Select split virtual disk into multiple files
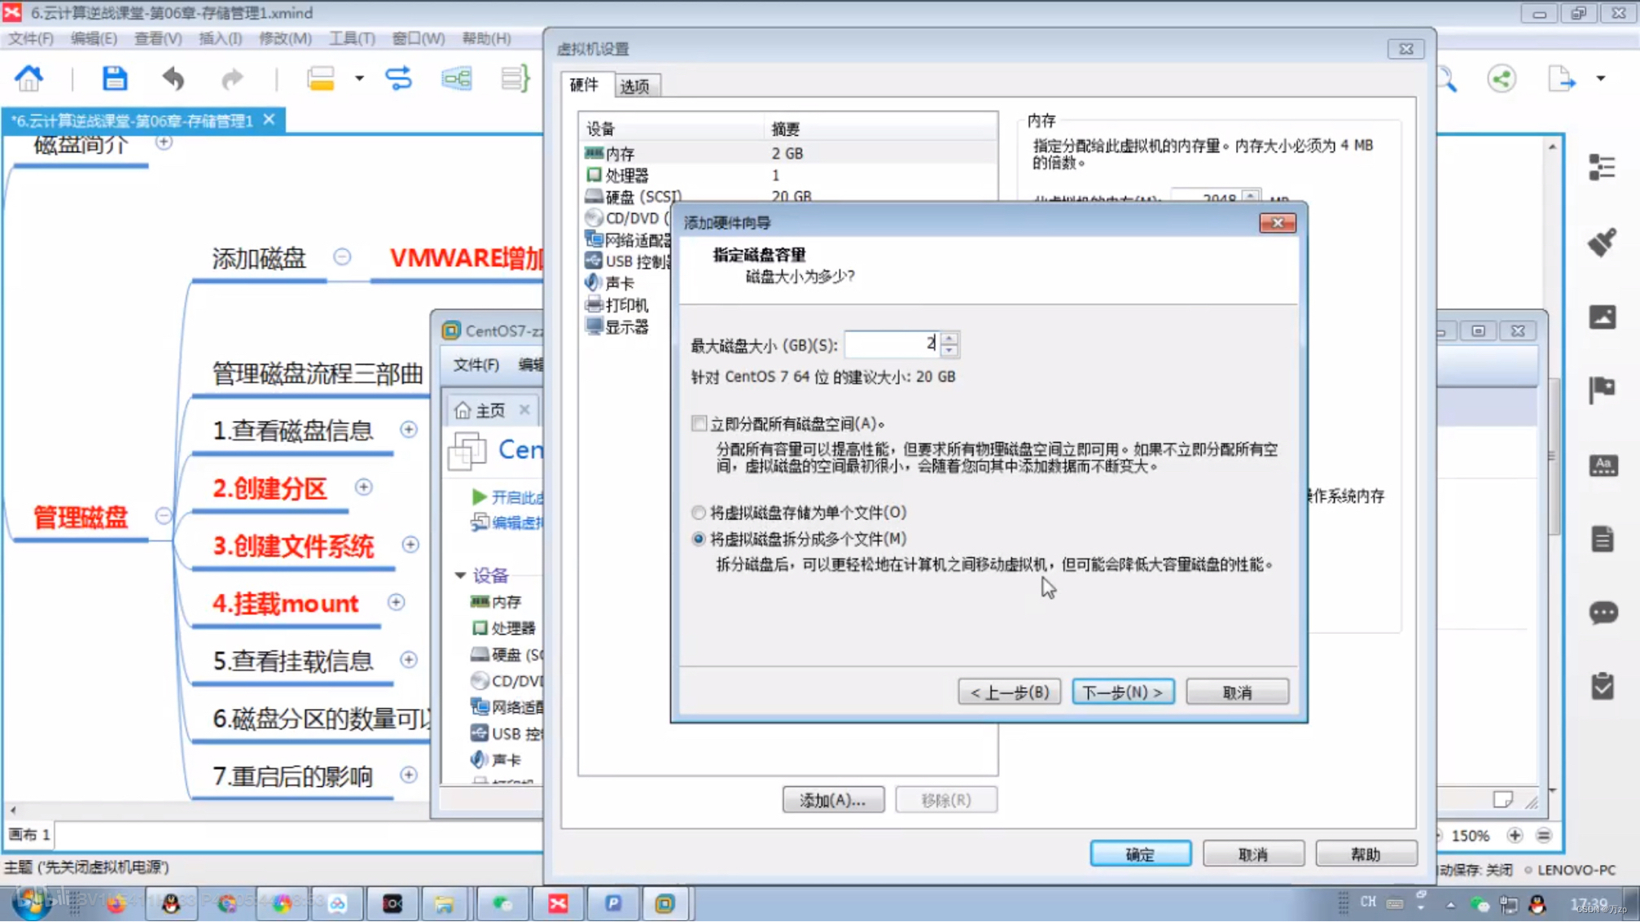 [699, 539]
